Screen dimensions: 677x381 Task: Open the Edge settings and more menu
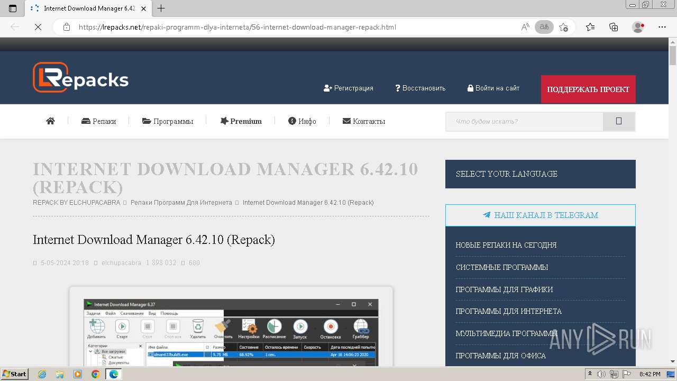pyautogui.click(x=662, y=27)
